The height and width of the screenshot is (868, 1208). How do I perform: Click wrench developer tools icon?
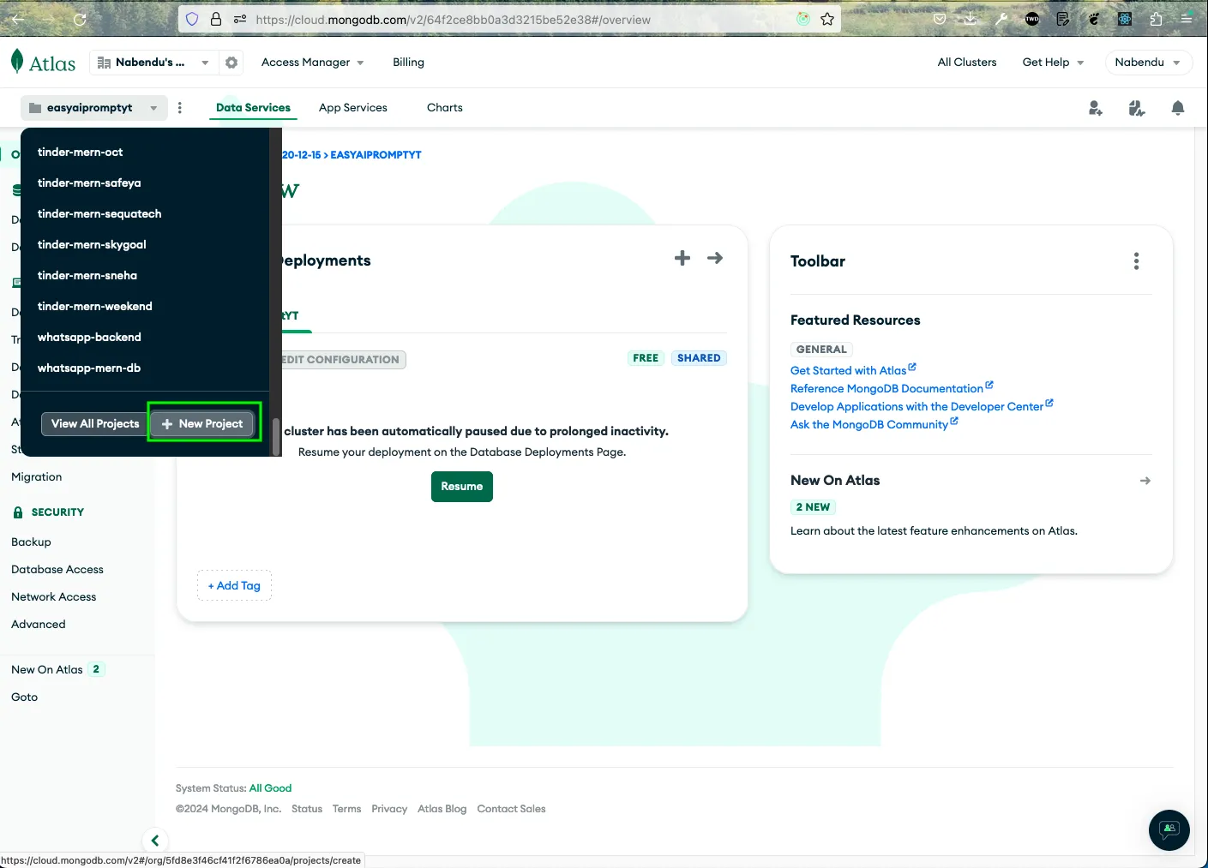[1001, 19]
